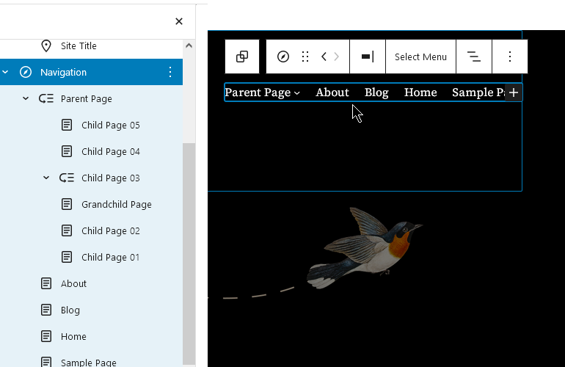Click the indented-lines icon right of Select Menu

pyautogui.click(x=474, y=57)
